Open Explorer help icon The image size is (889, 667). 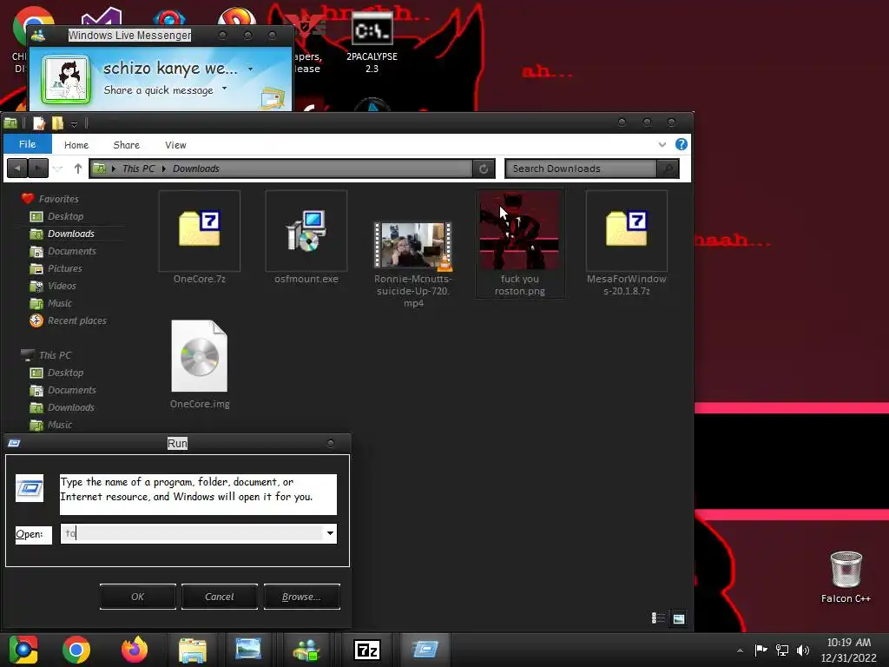(x=681, y=144)
